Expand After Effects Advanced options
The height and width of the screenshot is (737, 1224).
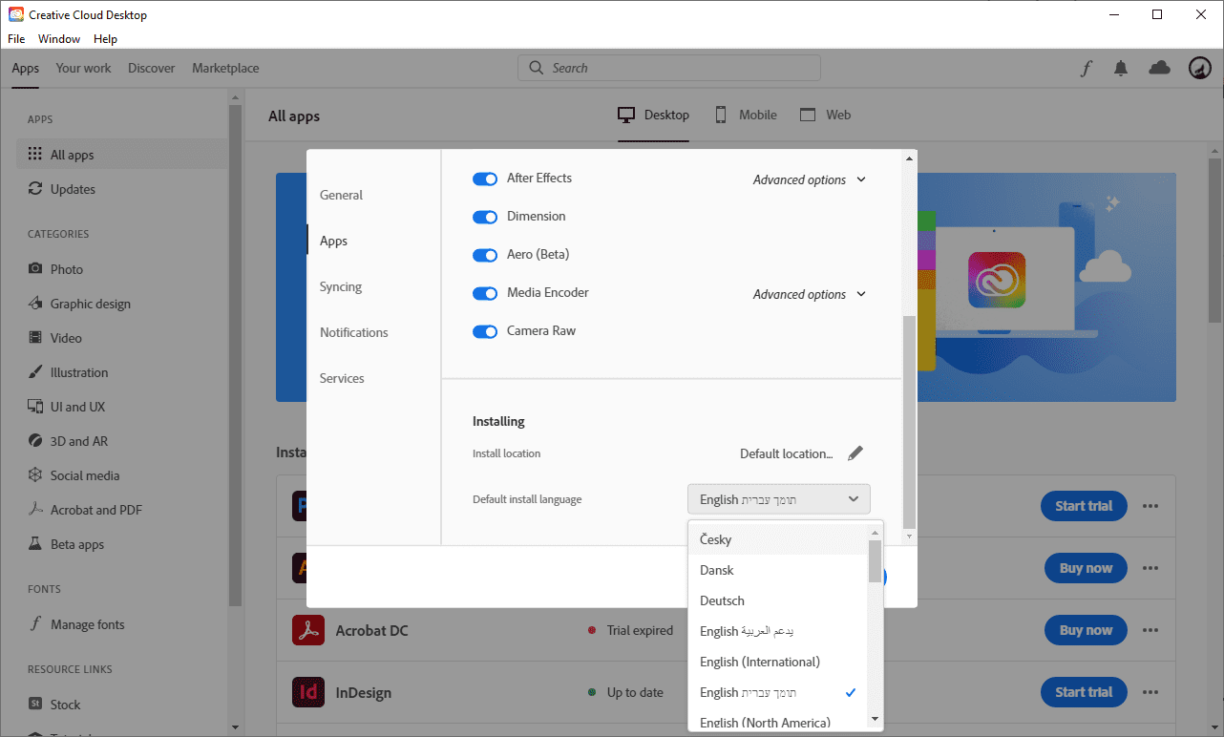click(x=809, y=179)
